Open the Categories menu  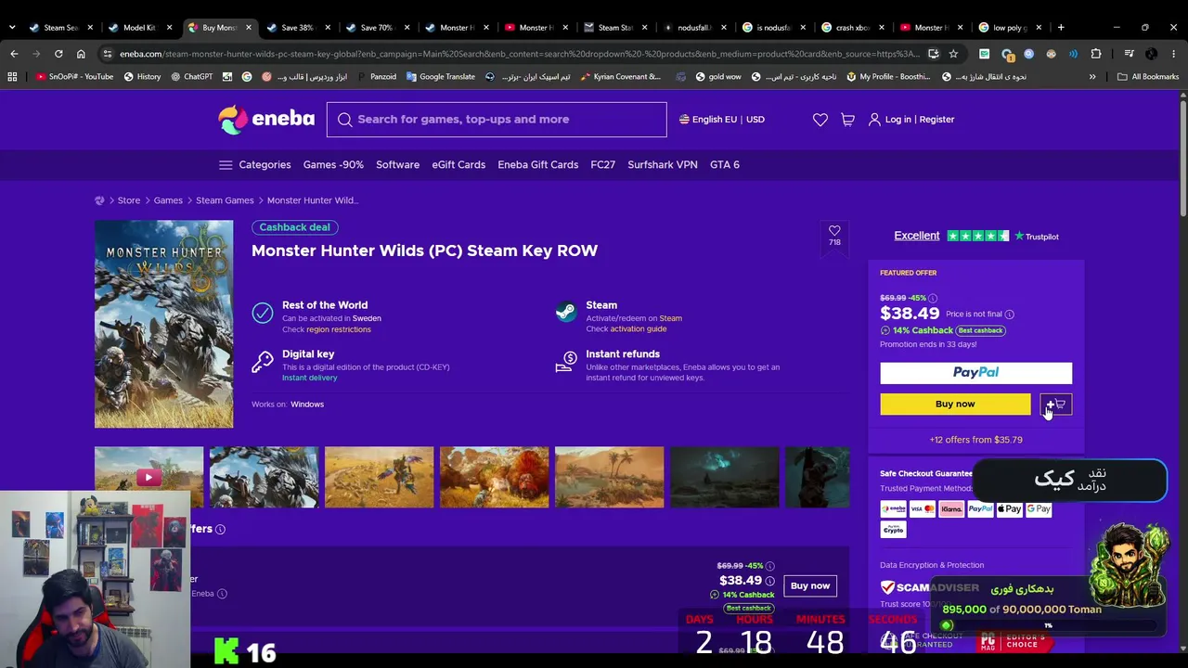pos(254,165)
